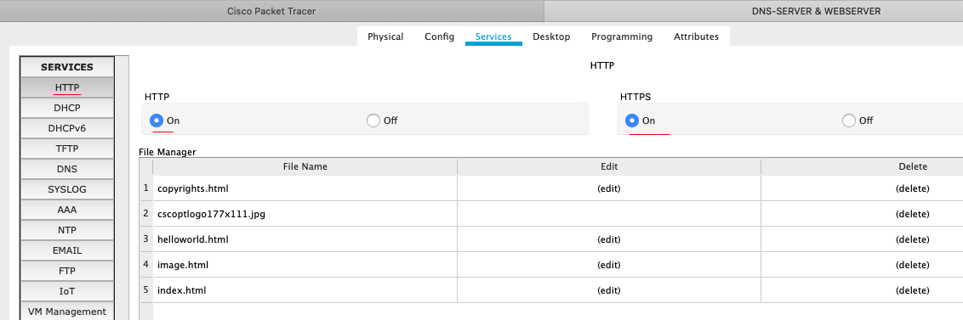Select row number 5 header
This screenshot has width=963, height=320.
[x=146, y=290]
